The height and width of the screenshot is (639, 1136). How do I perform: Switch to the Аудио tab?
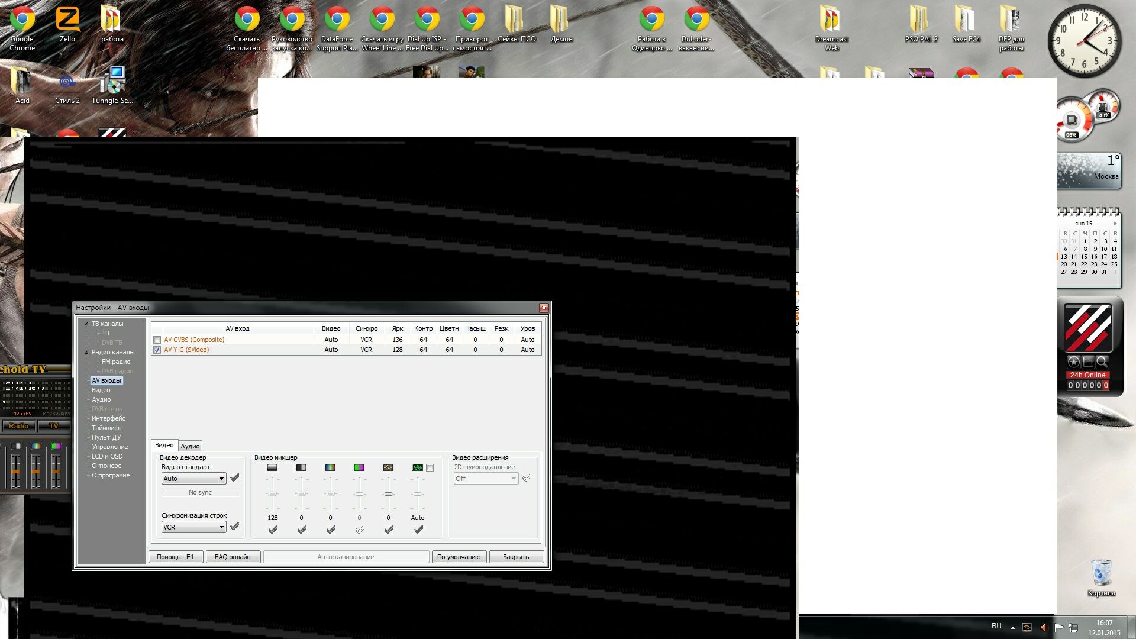point(190,446)
